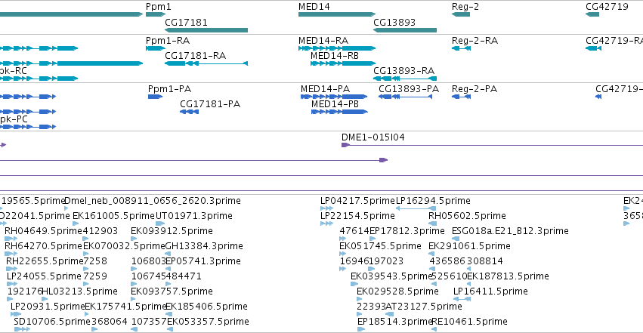643x333 pixels.
Task: Open EST SD10706.5prime
Action: 52,322
